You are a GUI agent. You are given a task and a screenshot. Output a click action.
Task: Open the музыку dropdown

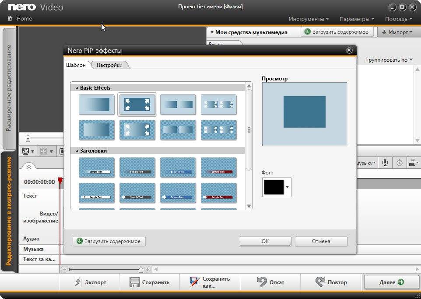click(x=366, y=163)
